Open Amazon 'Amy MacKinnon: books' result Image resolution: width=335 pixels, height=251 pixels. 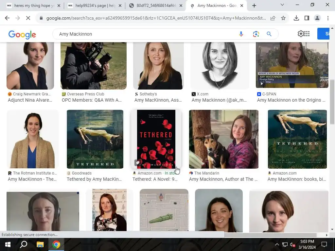(x=297, y=179)
